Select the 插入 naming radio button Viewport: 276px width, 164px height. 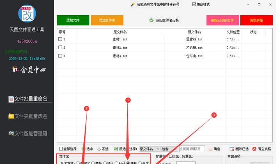tap(105, 163)
